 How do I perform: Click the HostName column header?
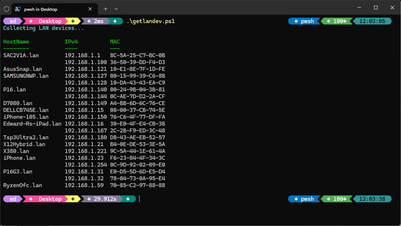[16, 42]
